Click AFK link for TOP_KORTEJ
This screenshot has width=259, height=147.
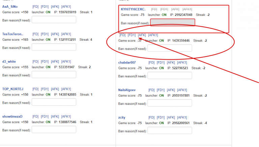pos(55,89)
